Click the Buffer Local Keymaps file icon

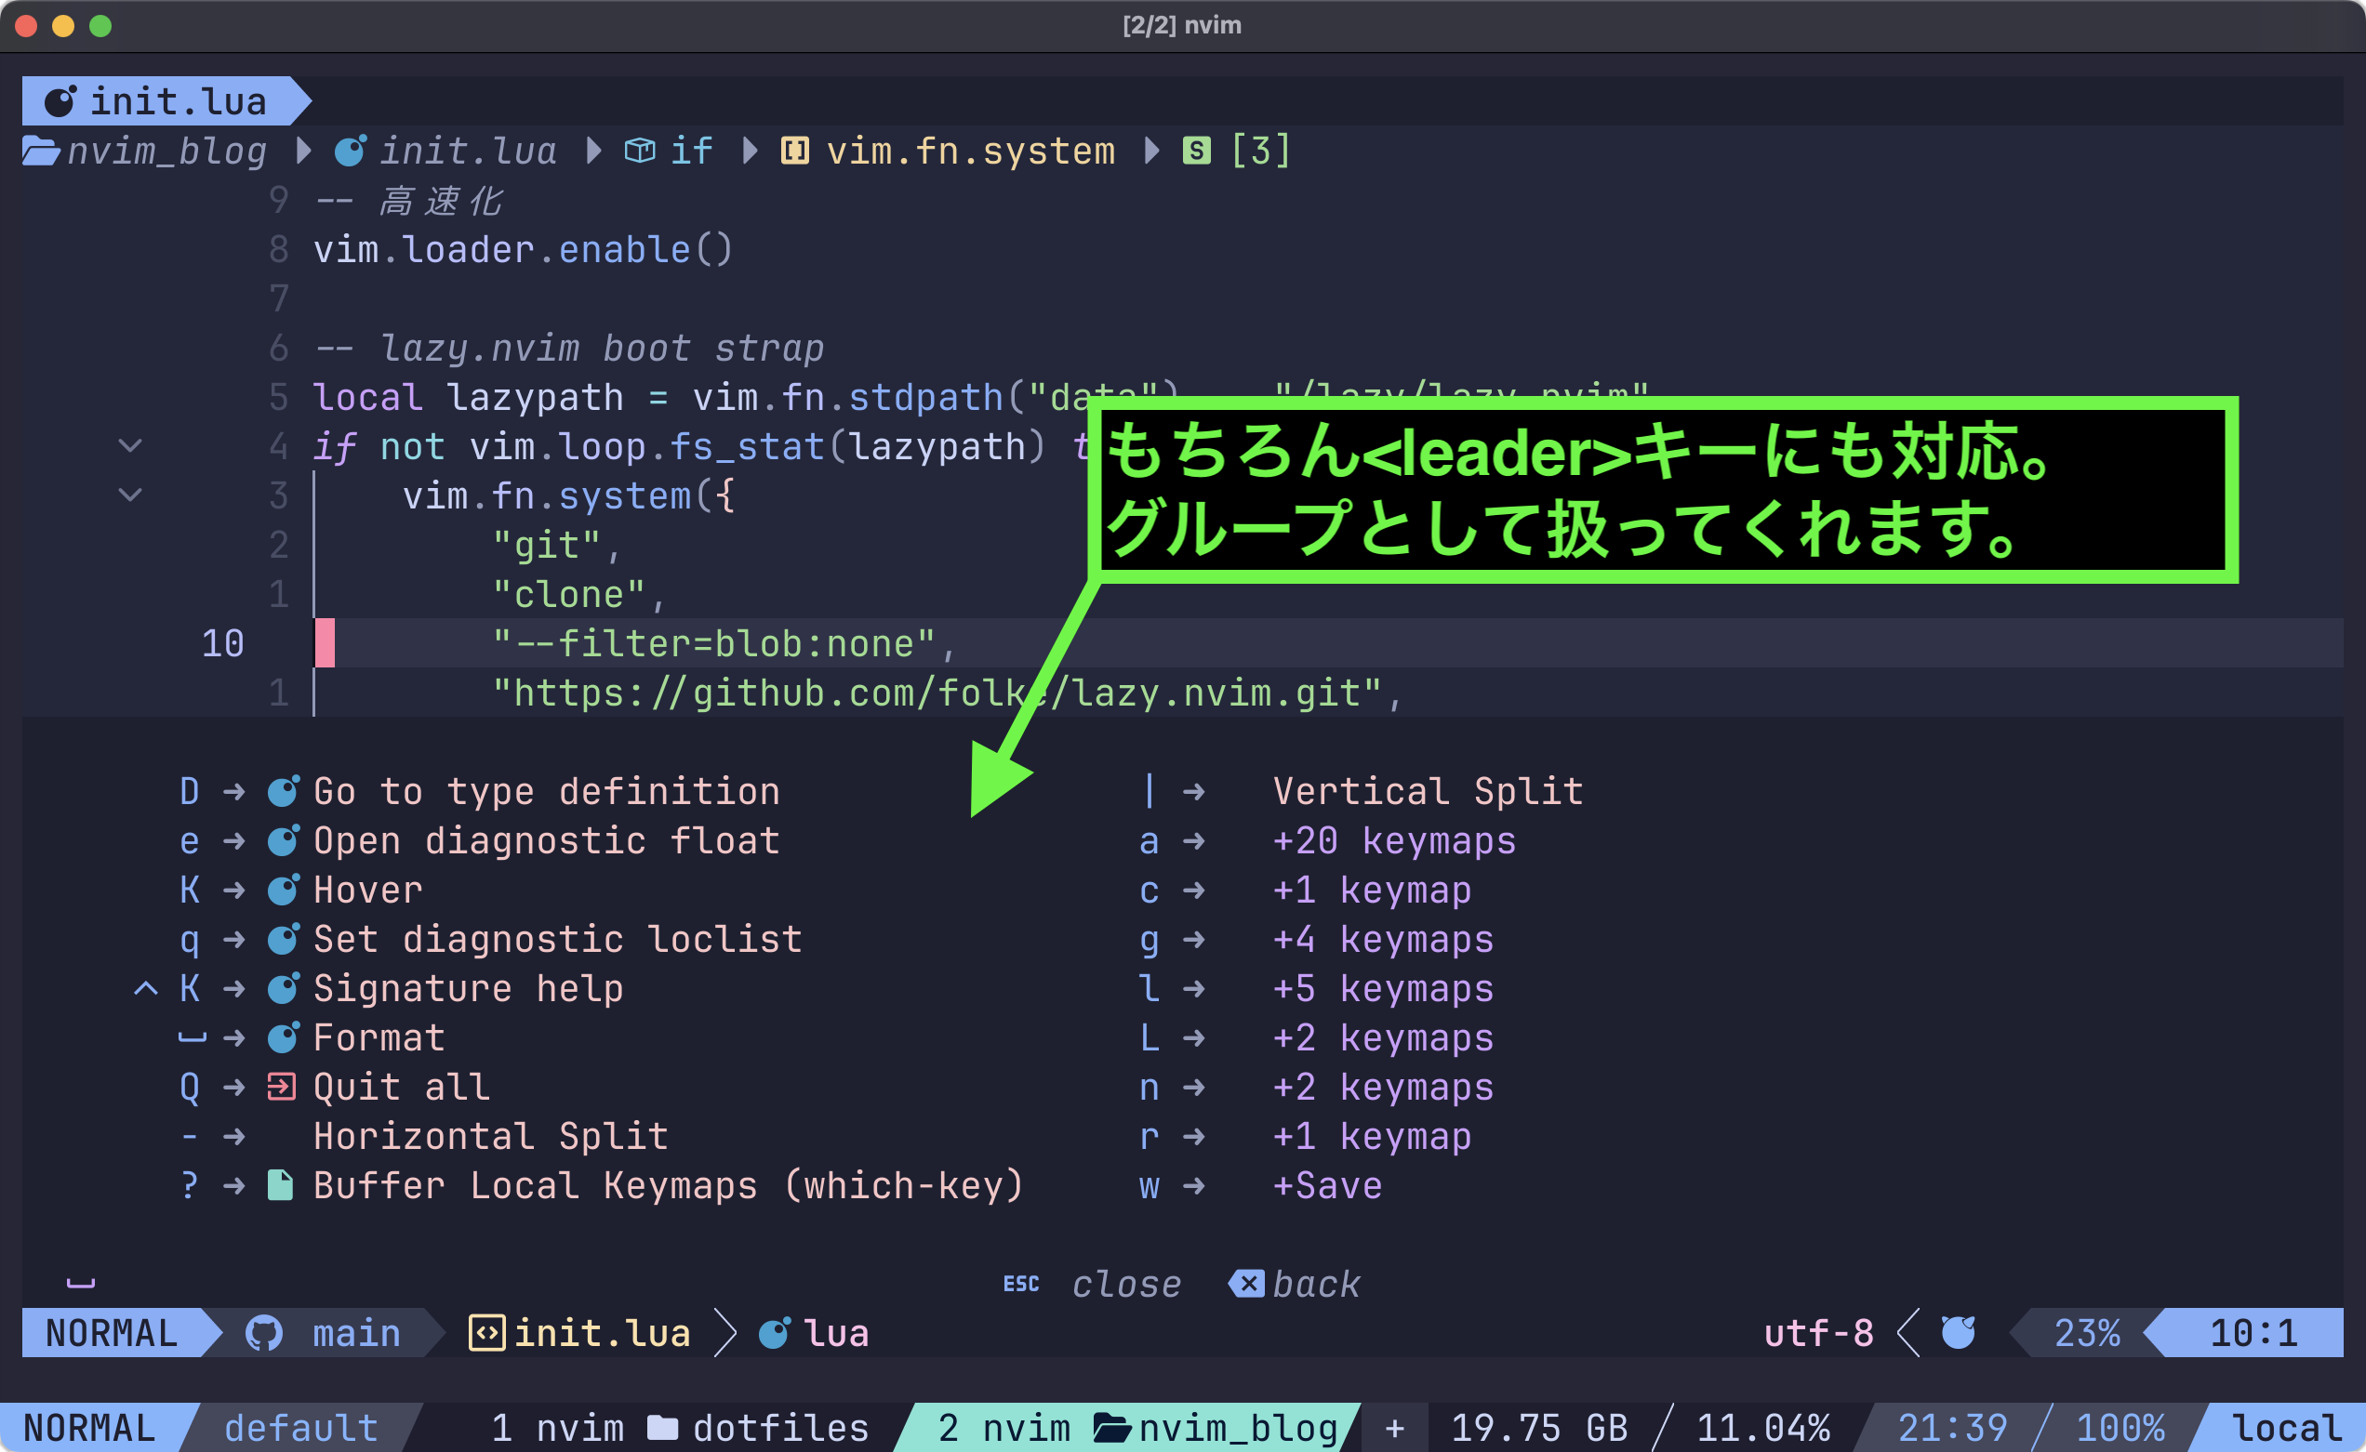[281, 1185]
